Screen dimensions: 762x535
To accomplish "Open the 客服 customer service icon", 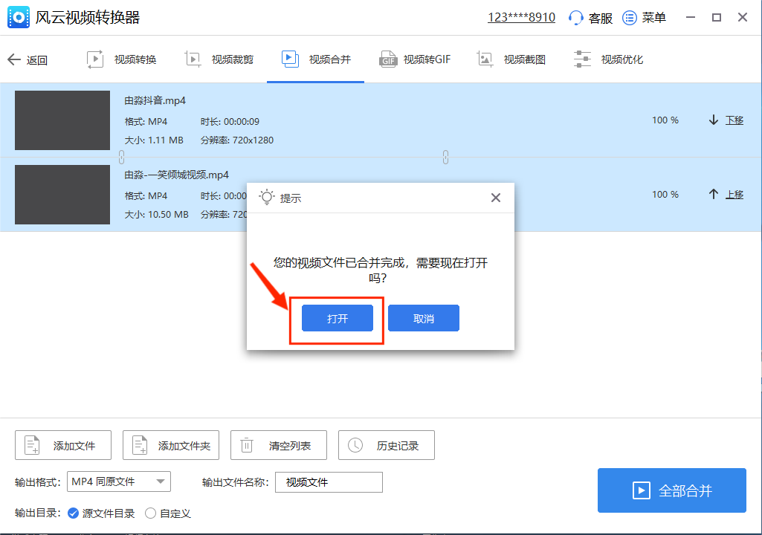I will coord(578,17).
